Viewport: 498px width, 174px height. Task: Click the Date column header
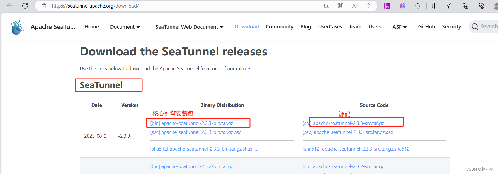click(x=97, y=105)
